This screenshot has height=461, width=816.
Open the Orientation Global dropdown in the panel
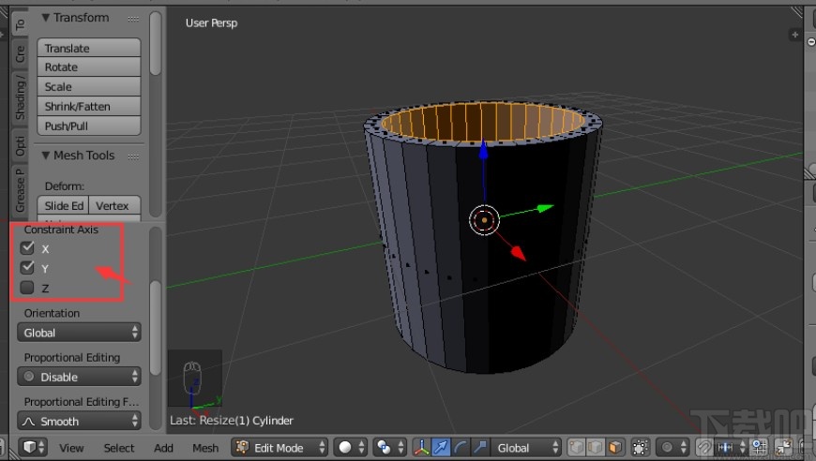[x=80, y=333]
